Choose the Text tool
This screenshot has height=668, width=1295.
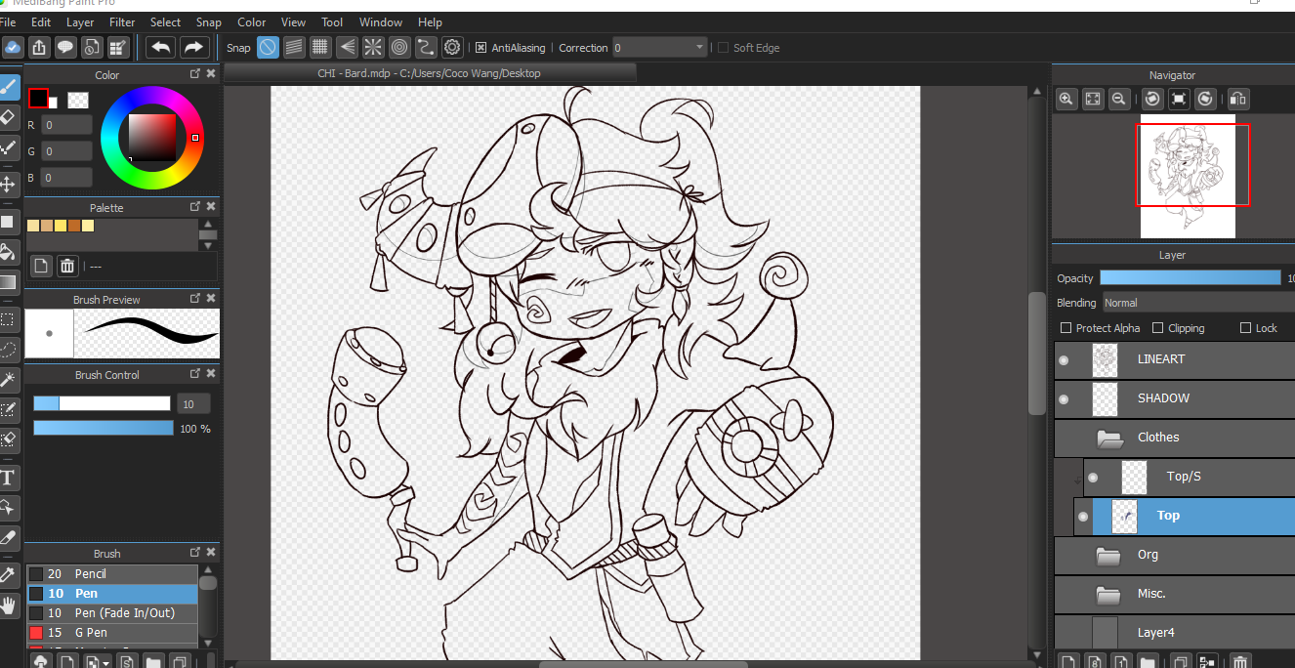click(x=9, y=478)
